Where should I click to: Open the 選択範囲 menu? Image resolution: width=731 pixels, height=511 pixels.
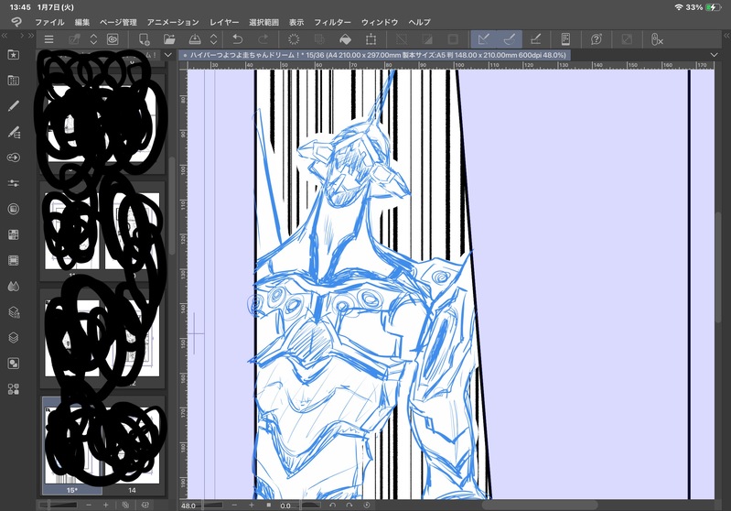tap(263, 22)
